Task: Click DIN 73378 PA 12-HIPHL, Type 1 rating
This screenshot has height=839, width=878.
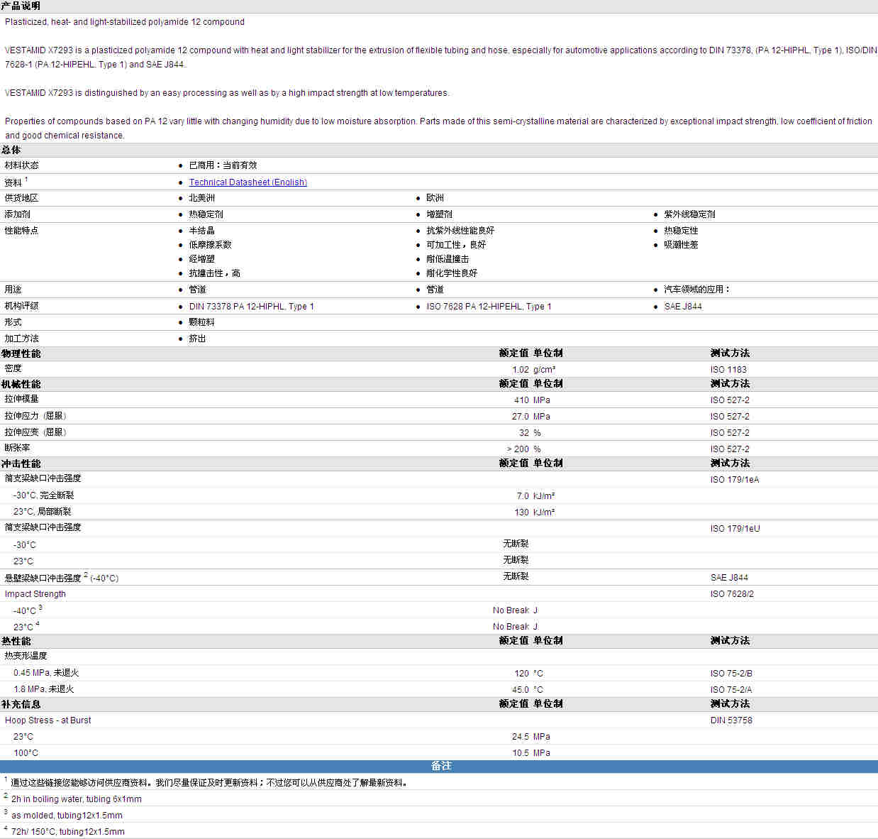Action: tap(251, 307)
